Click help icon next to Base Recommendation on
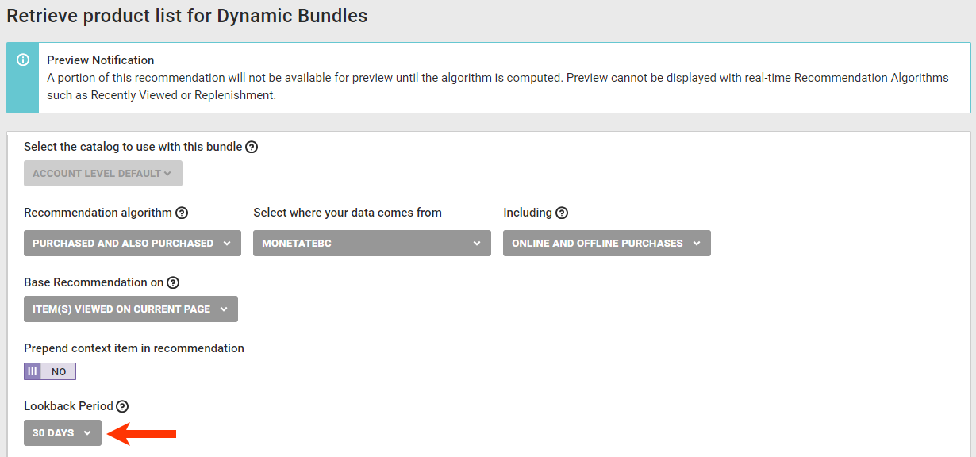The height and width of the screenshot is (457, 976). (173, 282)
